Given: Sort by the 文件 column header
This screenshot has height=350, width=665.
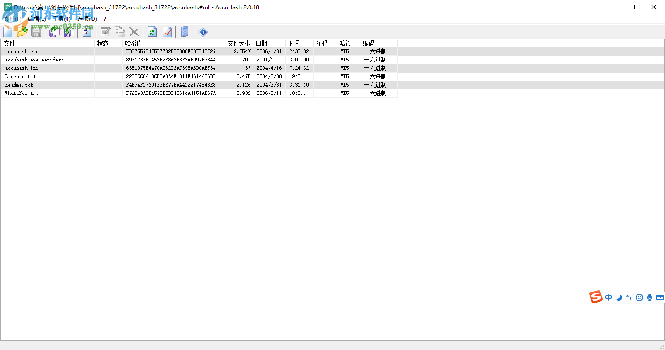Looking at the screenshot, I should click(x=48, y=43).
